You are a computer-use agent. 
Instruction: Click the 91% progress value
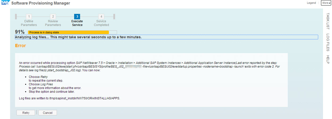pos(20,32)
